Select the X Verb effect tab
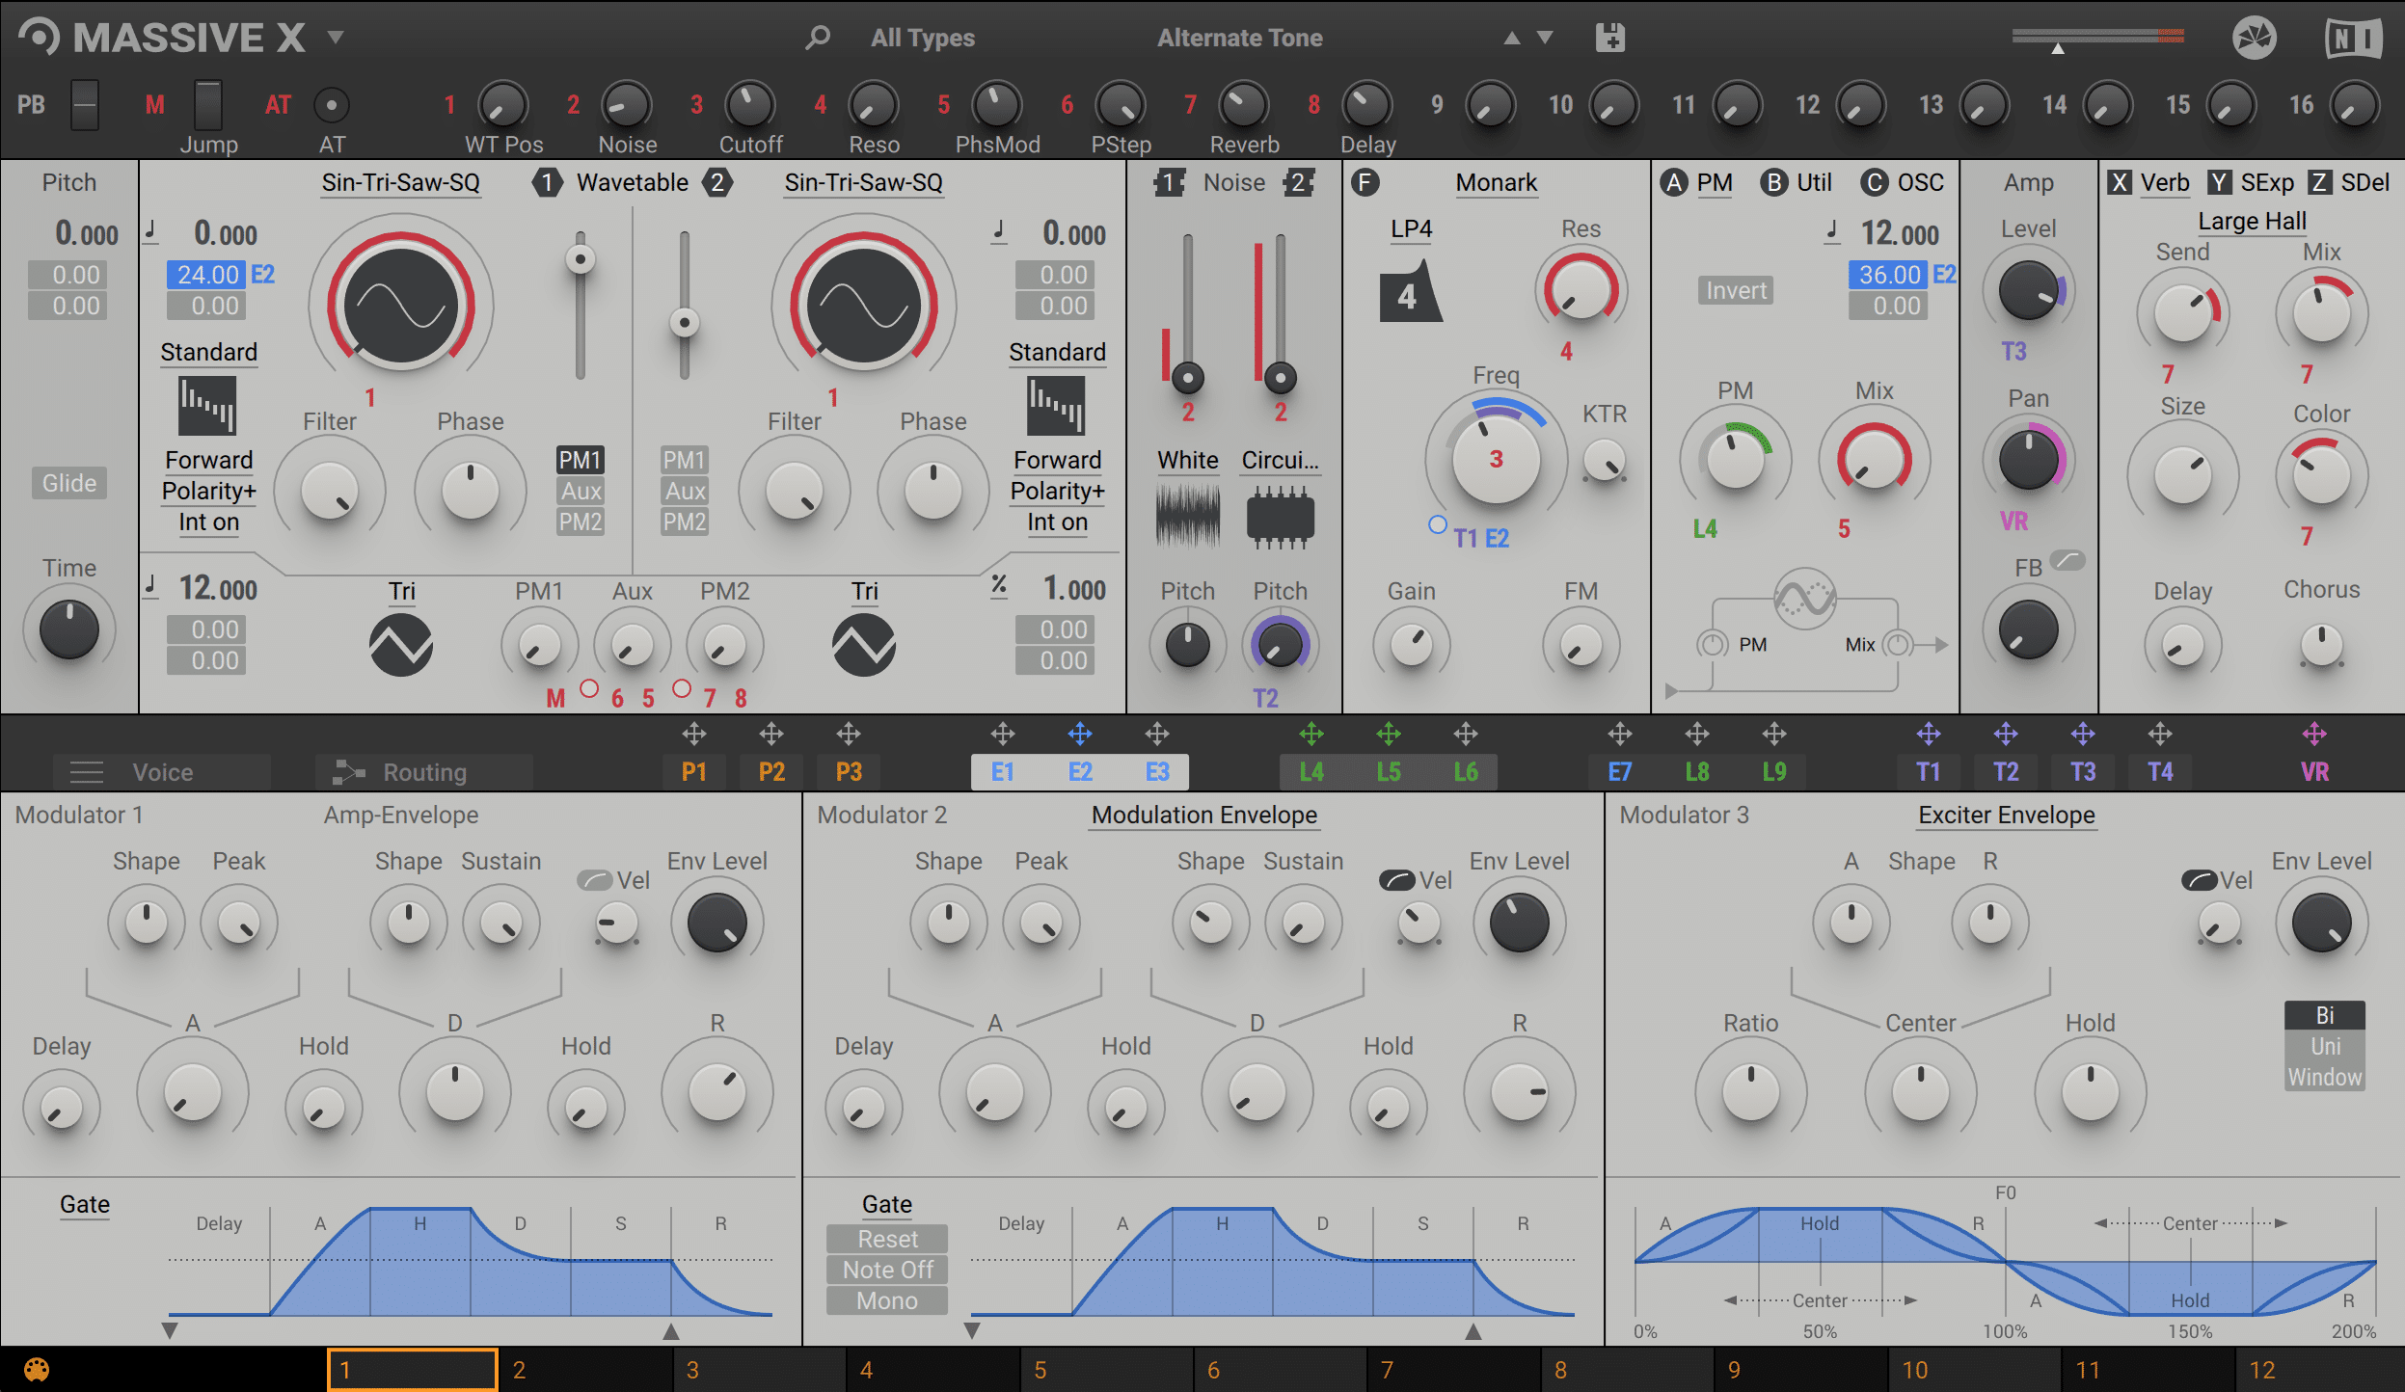 click(2148, 182)
